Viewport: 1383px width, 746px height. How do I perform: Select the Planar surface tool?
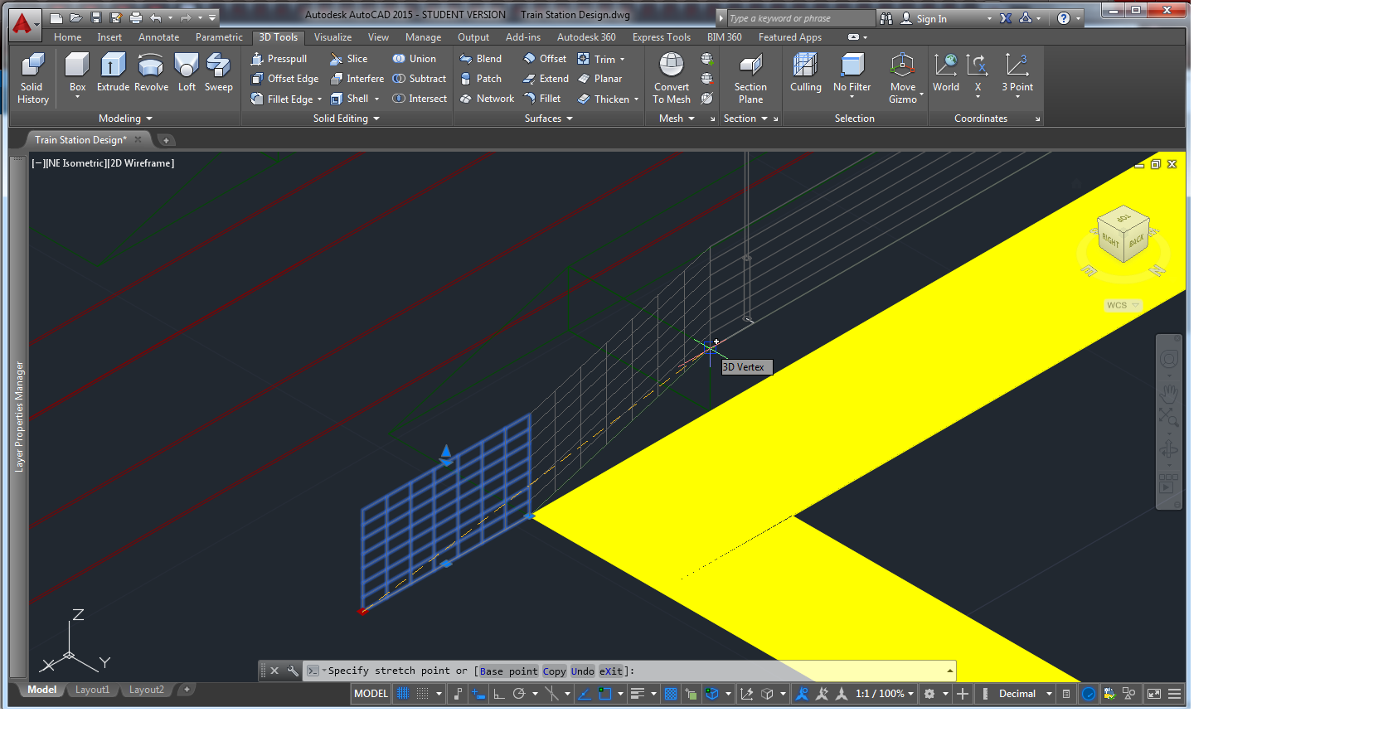pyautogui.click(x=600, y=79)
